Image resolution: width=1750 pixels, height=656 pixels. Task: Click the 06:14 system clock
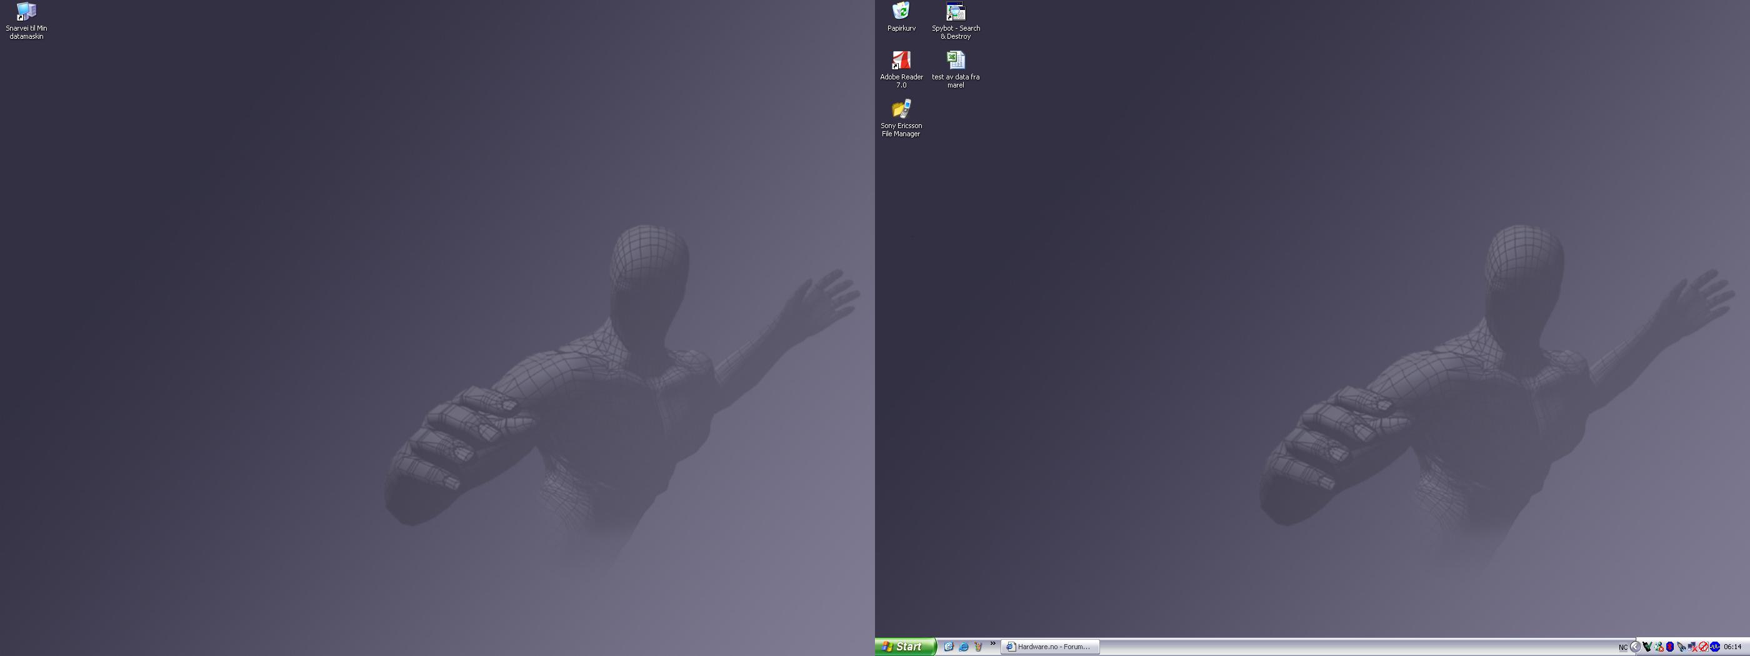point(1732,647)
